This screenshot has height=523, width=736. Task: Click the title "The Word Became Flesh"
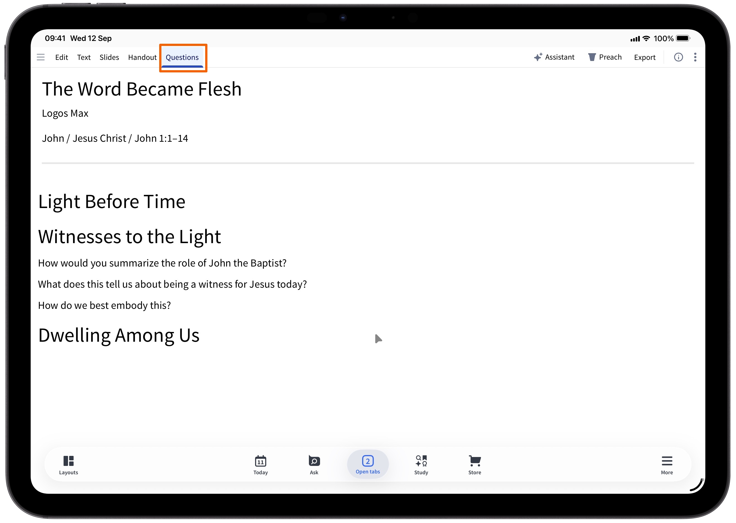pyautogui.click(x=142, y=89)
